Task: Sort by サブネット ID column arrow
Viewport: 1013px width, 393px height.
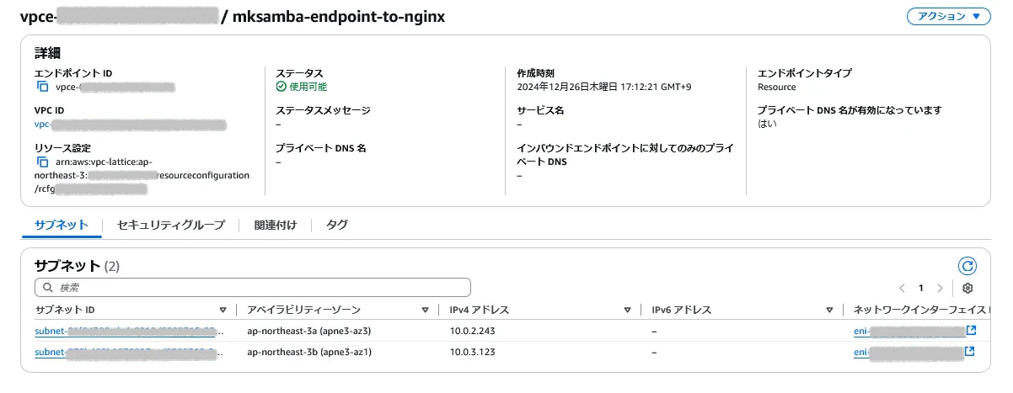Action: pyautogui.click(x=222, y=311)
